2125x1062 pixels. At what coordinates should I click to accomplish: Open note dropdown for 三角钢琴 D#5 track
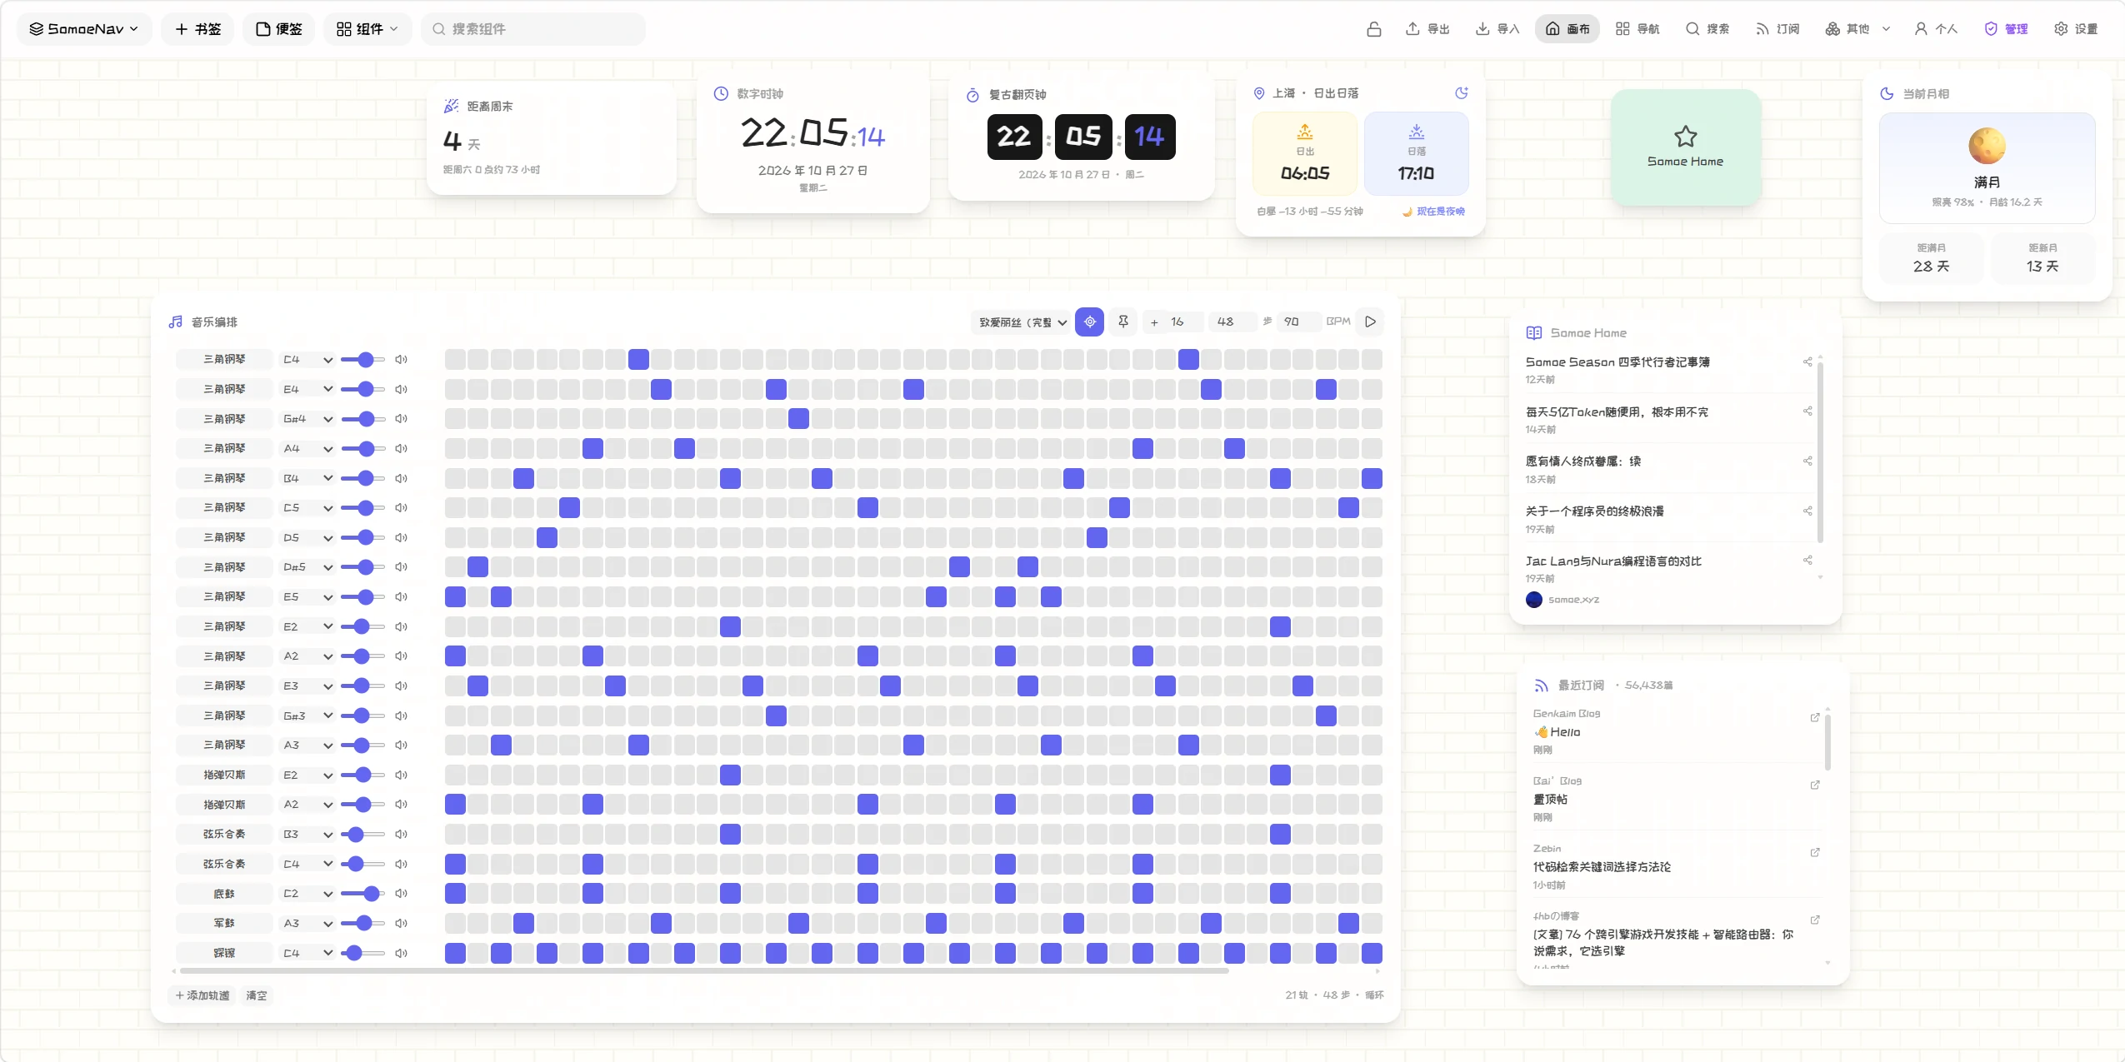(x=307, y=568)
